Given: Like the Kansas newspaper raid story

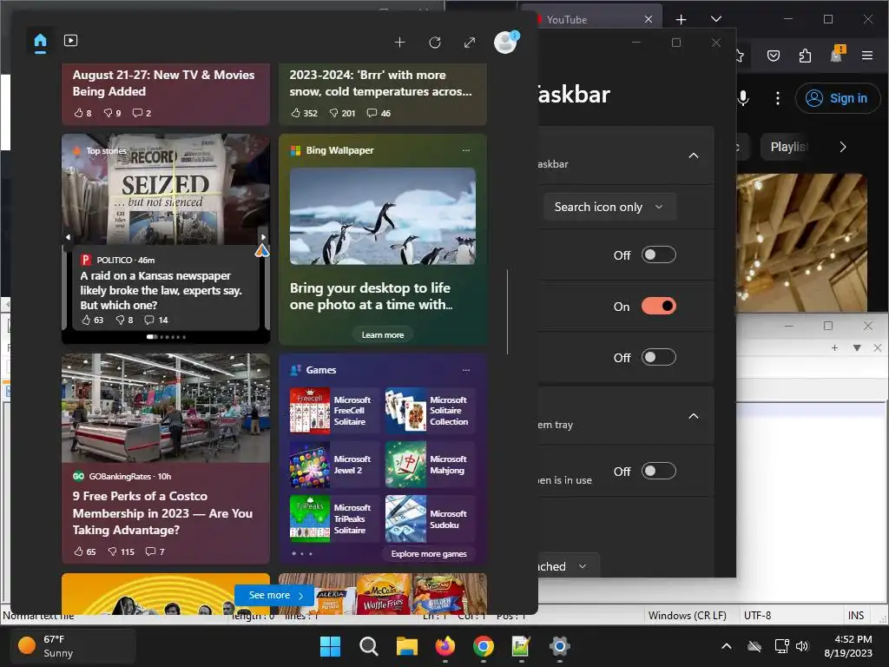Looking at the screenshot, I should [x=92, y=320].
